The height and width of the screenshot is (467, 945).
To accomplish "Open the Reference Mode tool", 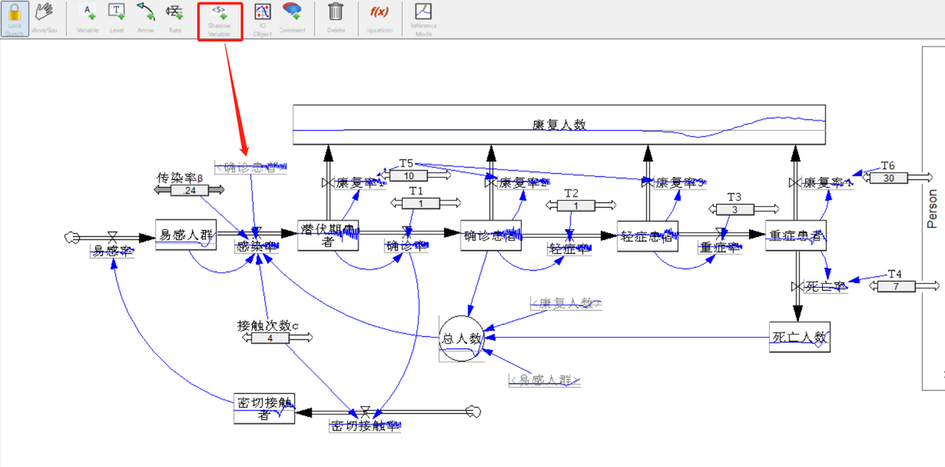I will click(423, 19).
